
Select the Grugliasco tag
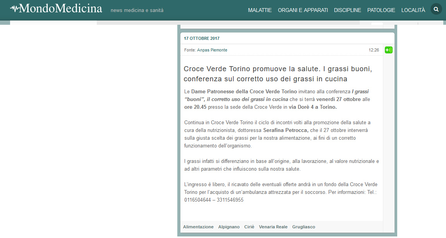304,227
